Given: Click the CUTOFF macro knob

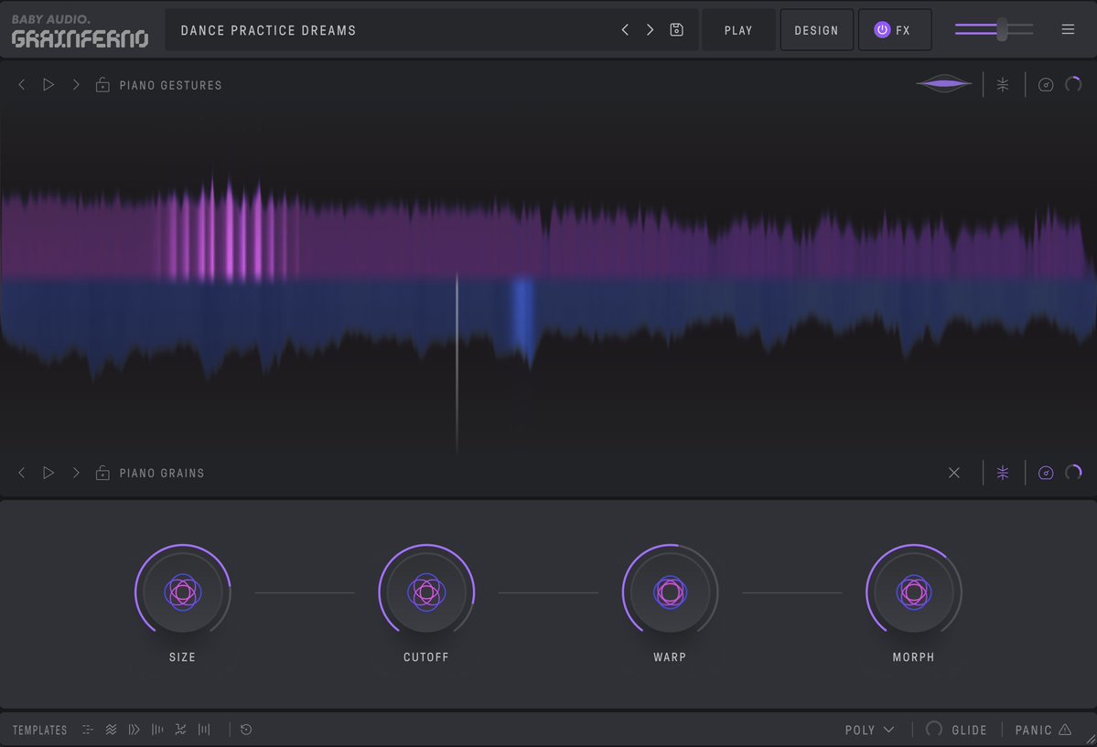Looking at the screenshot, I should pyautogui.click(x=426, y=592).
